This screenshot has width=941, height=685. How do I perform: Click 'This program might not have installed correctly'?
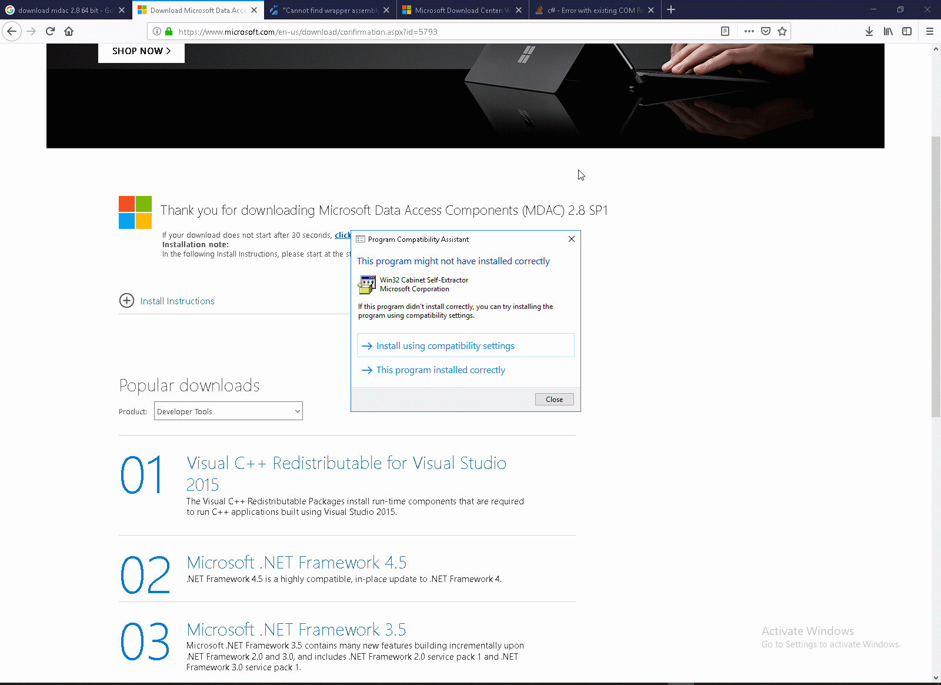[453, 261]
